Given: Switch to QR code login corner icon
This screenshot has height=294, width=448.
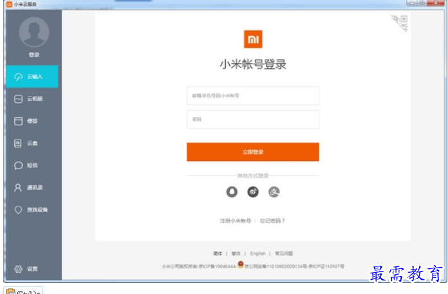Looking at the screenshot, I should pos(400,23).
